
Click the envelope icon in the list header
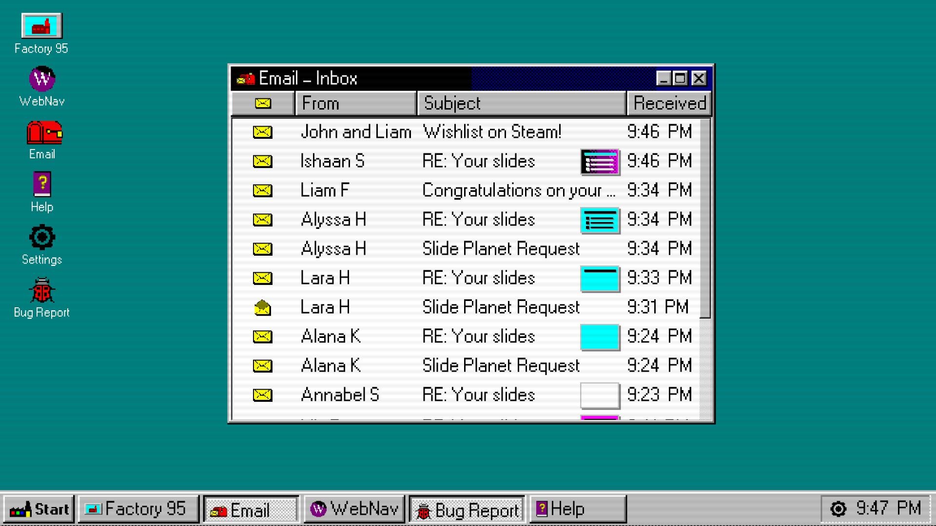[262, 103]
